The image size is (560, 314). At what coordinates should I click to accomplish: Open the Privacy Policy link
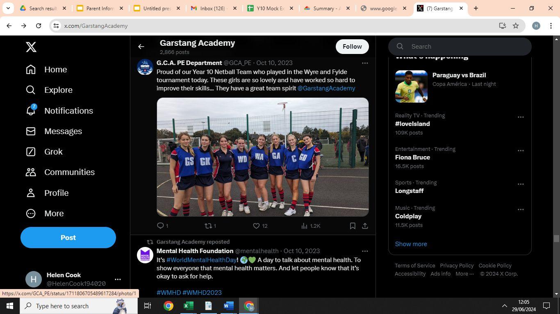[457, 266]
